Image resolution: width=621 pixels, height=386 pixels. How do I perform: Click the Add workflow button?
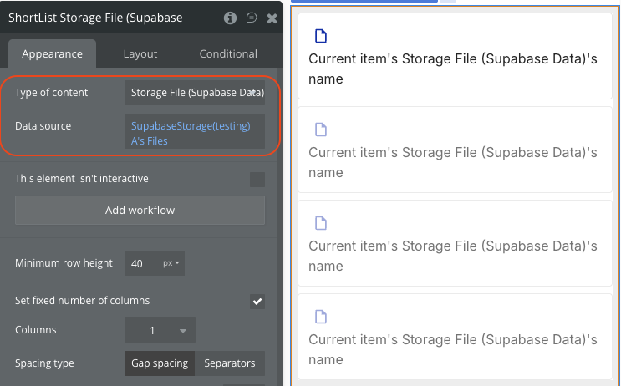[140, 211]
